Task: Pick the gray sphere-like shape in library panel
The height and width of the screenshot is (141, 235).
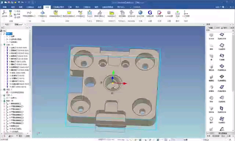Action: point(211,98)
